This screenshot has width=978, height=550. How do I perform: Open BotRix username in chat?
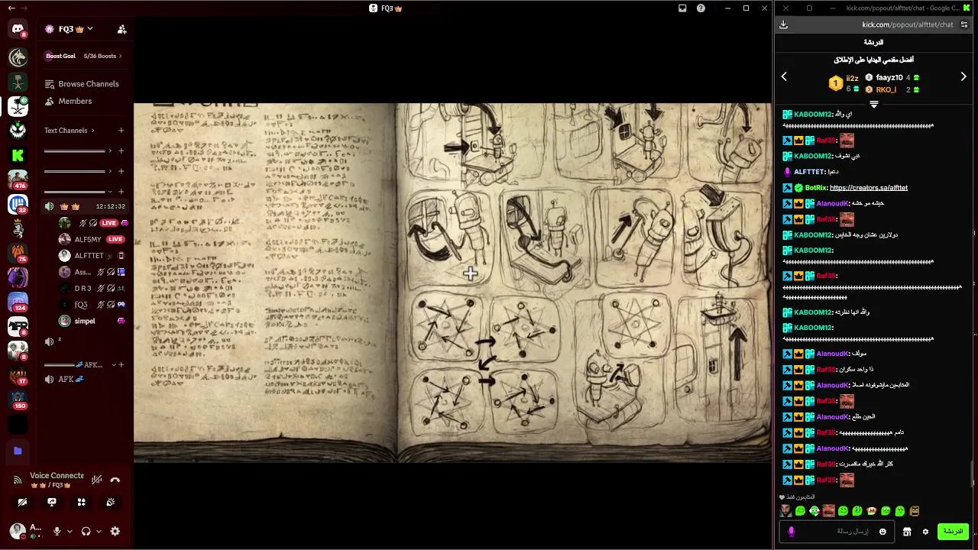click(x=815, y=188)
